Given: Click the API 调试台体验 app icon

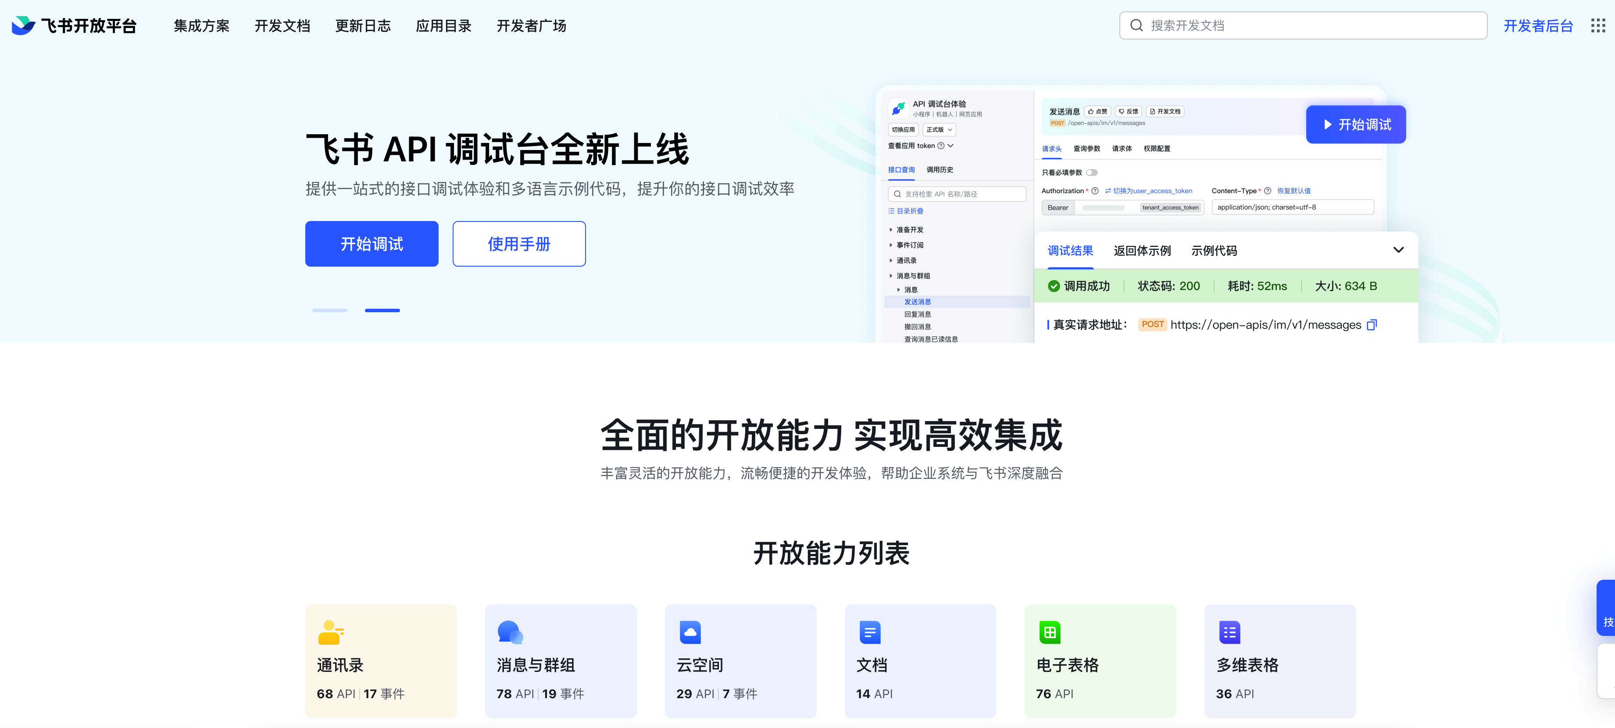Looking at the screenshot, I should (x=898, y=108).
